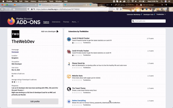
Task: Open the Bookmarks menu
Action: [42, 1]
